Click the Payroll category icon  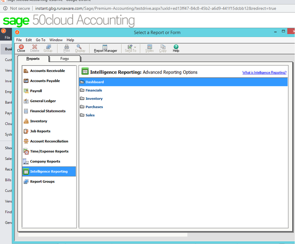tap(26, 91)
